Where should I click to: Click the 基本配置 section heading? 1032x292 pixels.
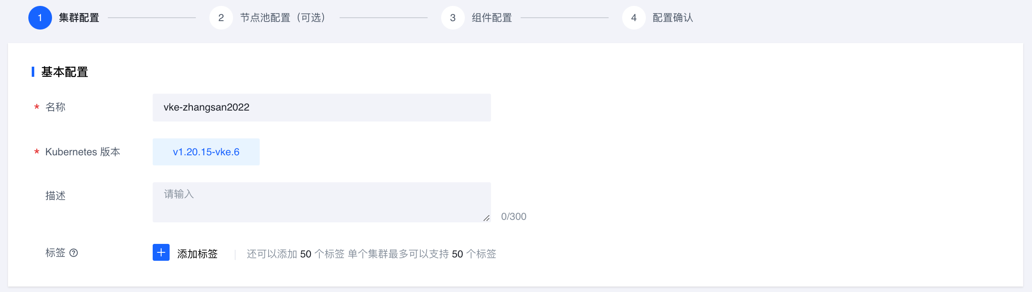click(65, 72)
